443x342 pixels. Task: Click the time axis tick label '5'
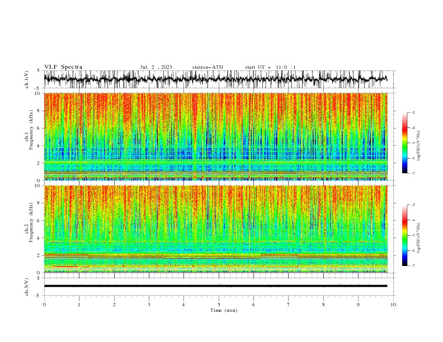pos(219,305)
